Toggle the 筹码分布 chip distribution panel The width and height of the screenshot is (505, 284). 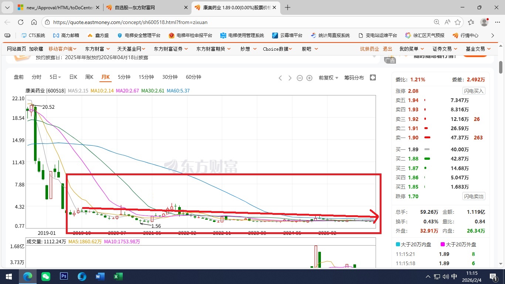pyautogui.click(x=354, y=78)
